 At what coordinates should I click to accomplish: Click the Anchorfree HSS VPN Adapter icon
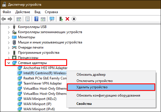pyautogui.click(x=20, y=68)
